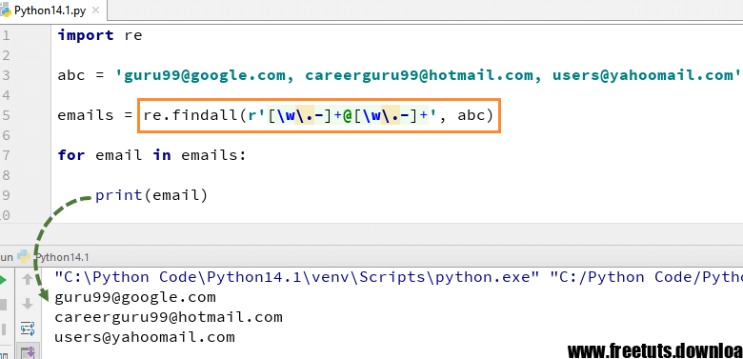Image resolution: width=743 pixels, height=359 pixels.
Task: Rerun the script with the green play icon
Action: click(x=3, y=280)
